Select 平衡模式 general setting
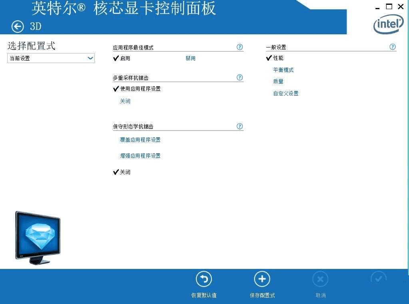The image size is (409, 304). [x=283, y=70]
